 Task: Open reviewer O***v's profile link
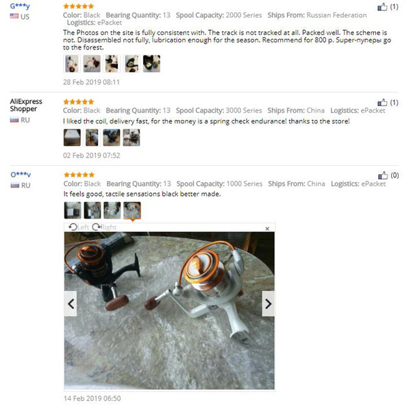click(x=21, y=174)
